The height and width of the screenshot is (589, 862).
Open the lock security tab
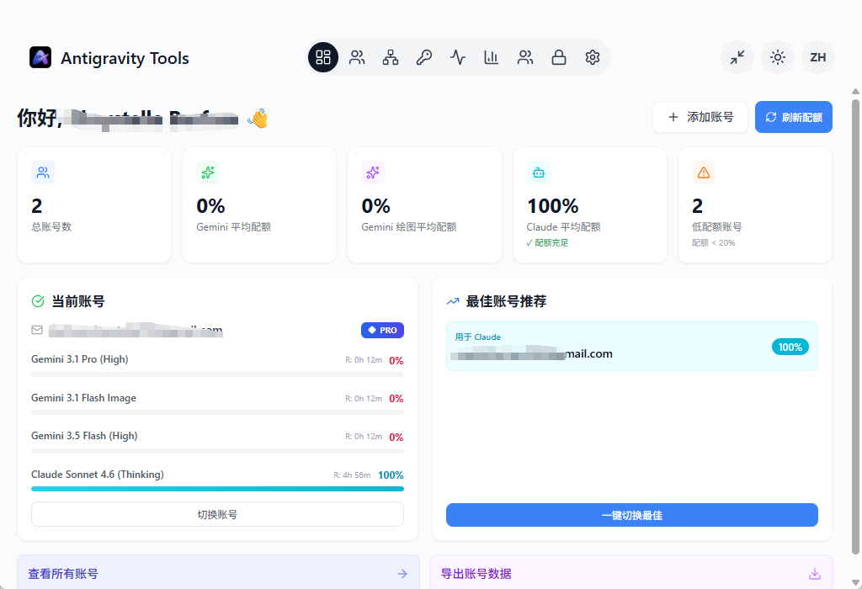tap(559, 57)
